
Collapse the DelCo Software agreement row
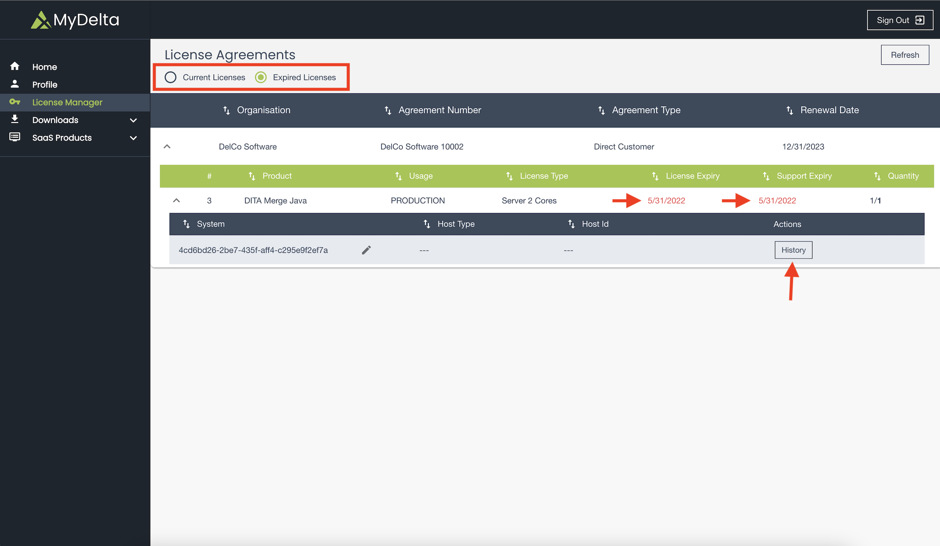point(167,147)
